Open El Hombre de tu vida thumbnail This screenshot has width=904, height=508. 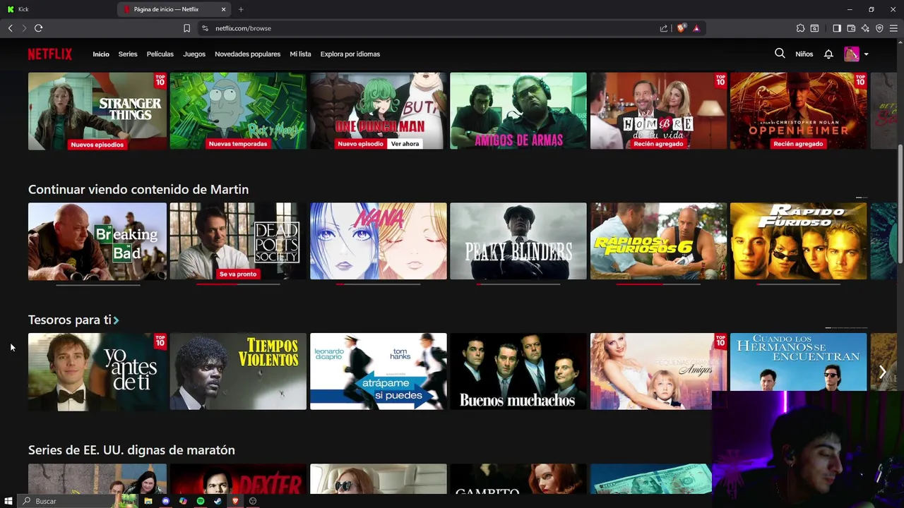658,111
